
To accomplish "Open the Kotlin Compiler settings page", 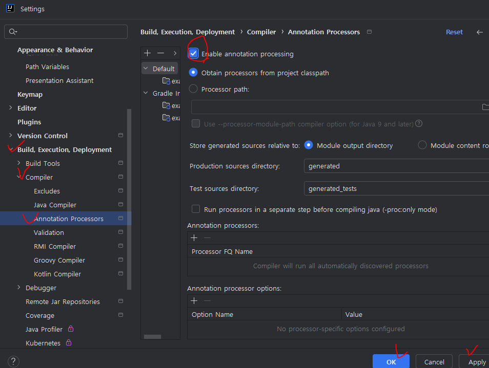I will click(x=57, y=274).
